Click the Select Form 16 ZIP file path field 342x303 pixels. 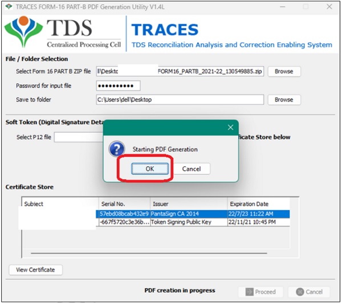pyautogui.click(x=180, y=72)
